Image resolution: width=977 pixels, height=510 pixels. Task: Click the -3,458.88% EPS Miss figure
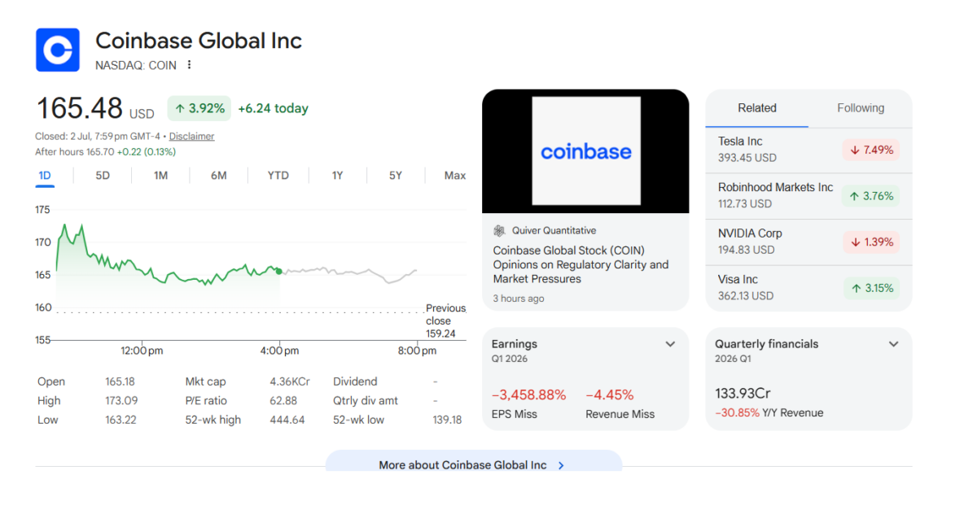pyautogui.click(x=528, y=395)
